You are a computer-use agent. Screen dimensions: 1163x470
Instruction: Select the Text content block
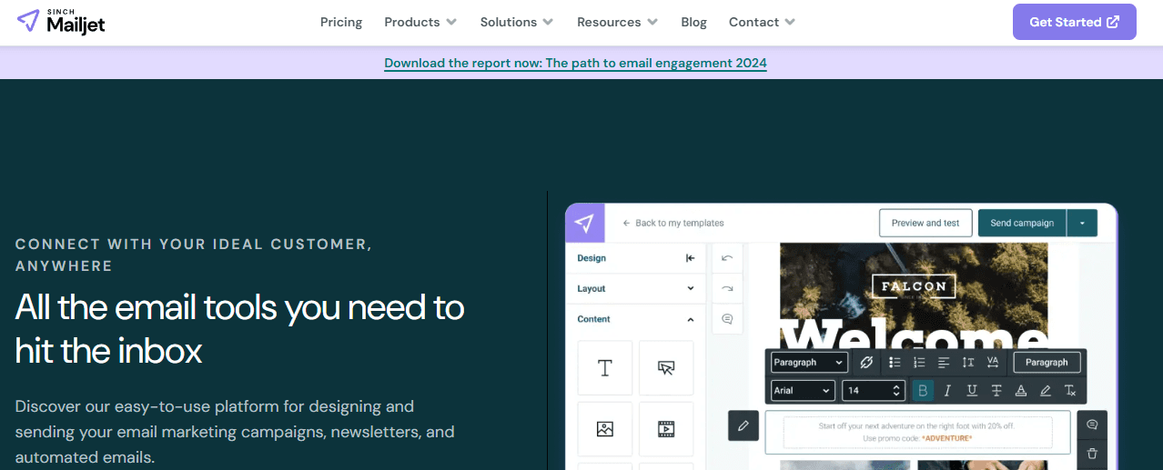605,368
